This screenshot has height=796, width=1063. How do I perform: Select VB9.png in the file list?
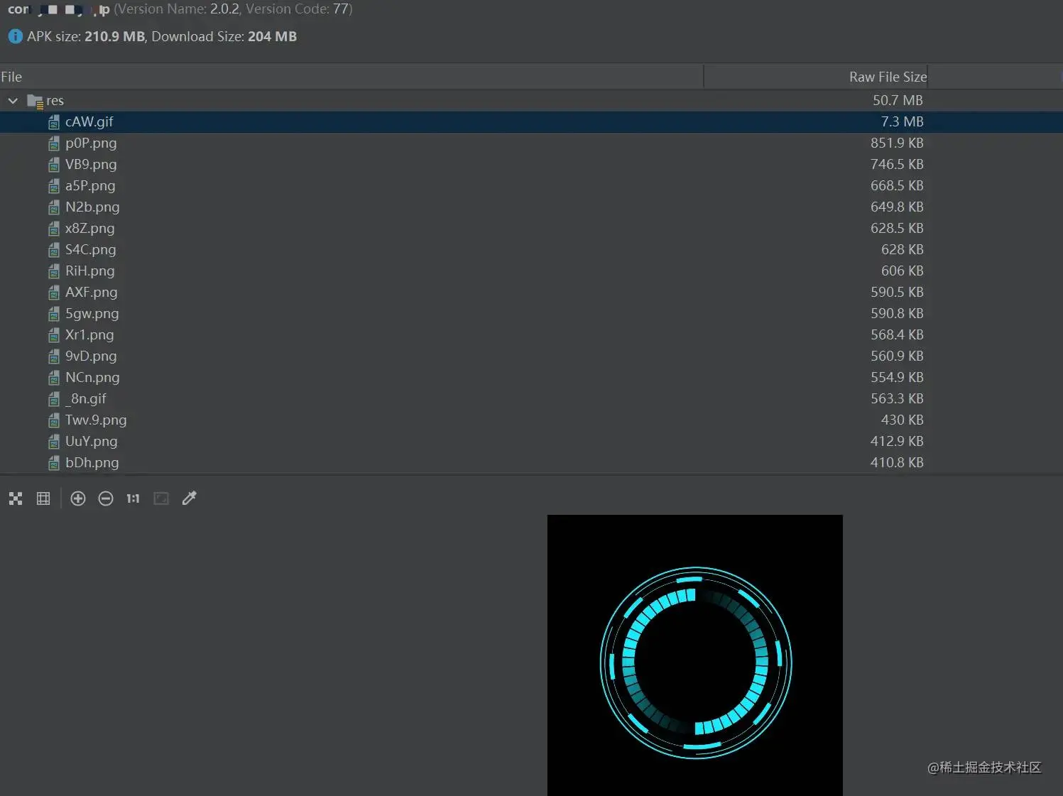[x=91, y=164]
